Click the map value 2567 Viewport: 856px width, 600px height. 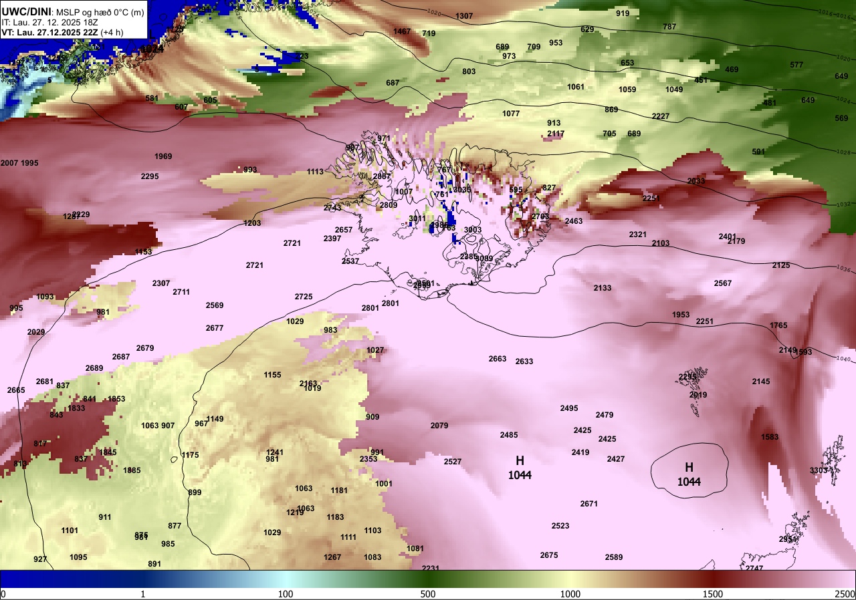(x=723, y=283)
